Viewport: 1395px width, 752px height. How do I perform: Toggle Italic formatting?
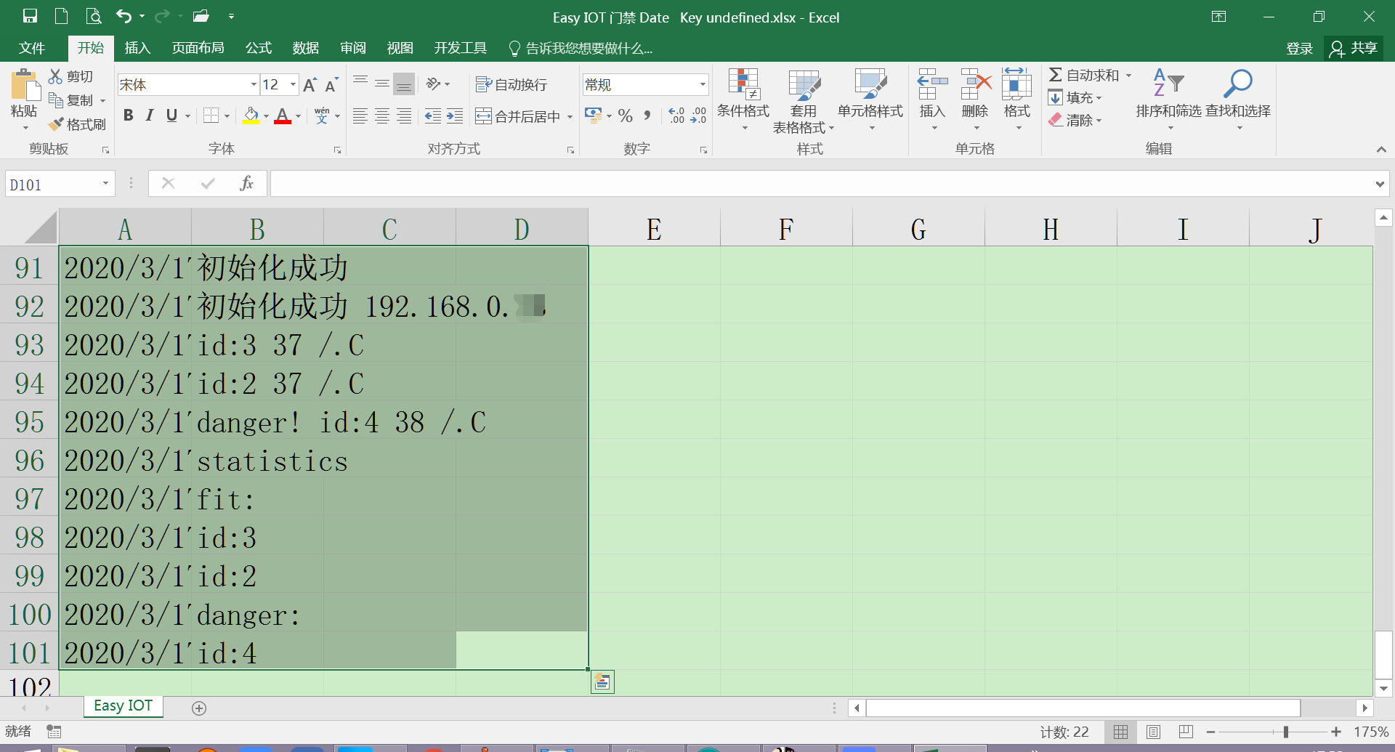[150, 116]
